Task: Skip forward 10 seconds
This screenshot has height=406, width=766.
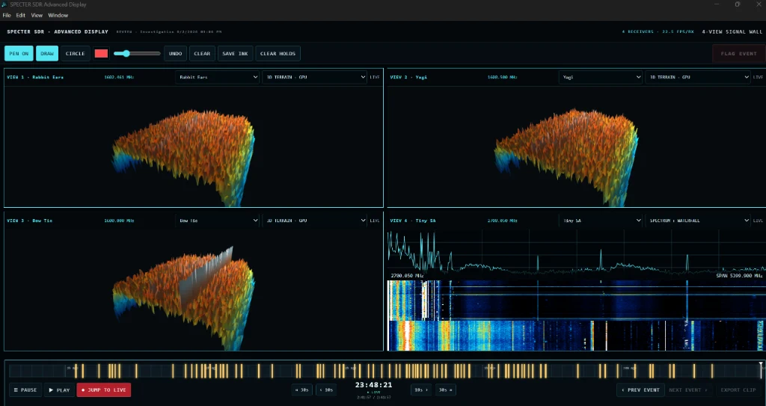Action: click(421, 390)
